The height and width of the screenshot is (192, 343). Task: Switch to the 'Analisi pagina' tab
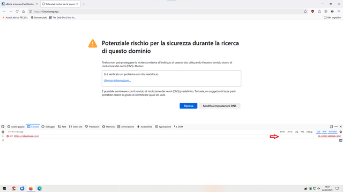pyautogui.click(x=16, y=126)
